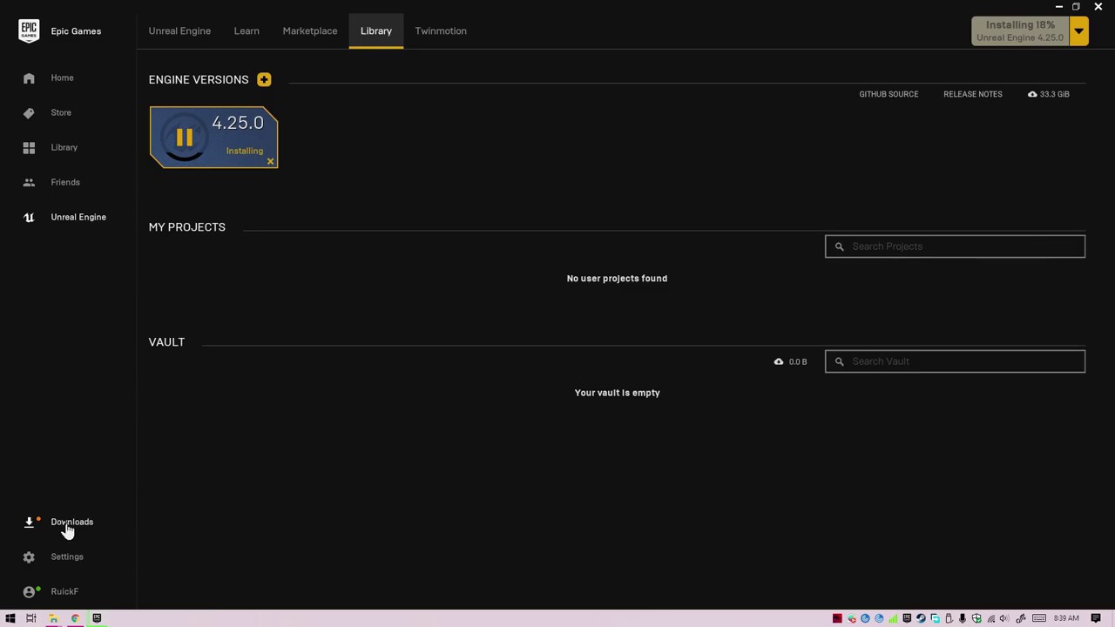Screen dimensions: 1115x627
Task: Click the USB safely remove tray icon
Action: [x=949, y=618]
